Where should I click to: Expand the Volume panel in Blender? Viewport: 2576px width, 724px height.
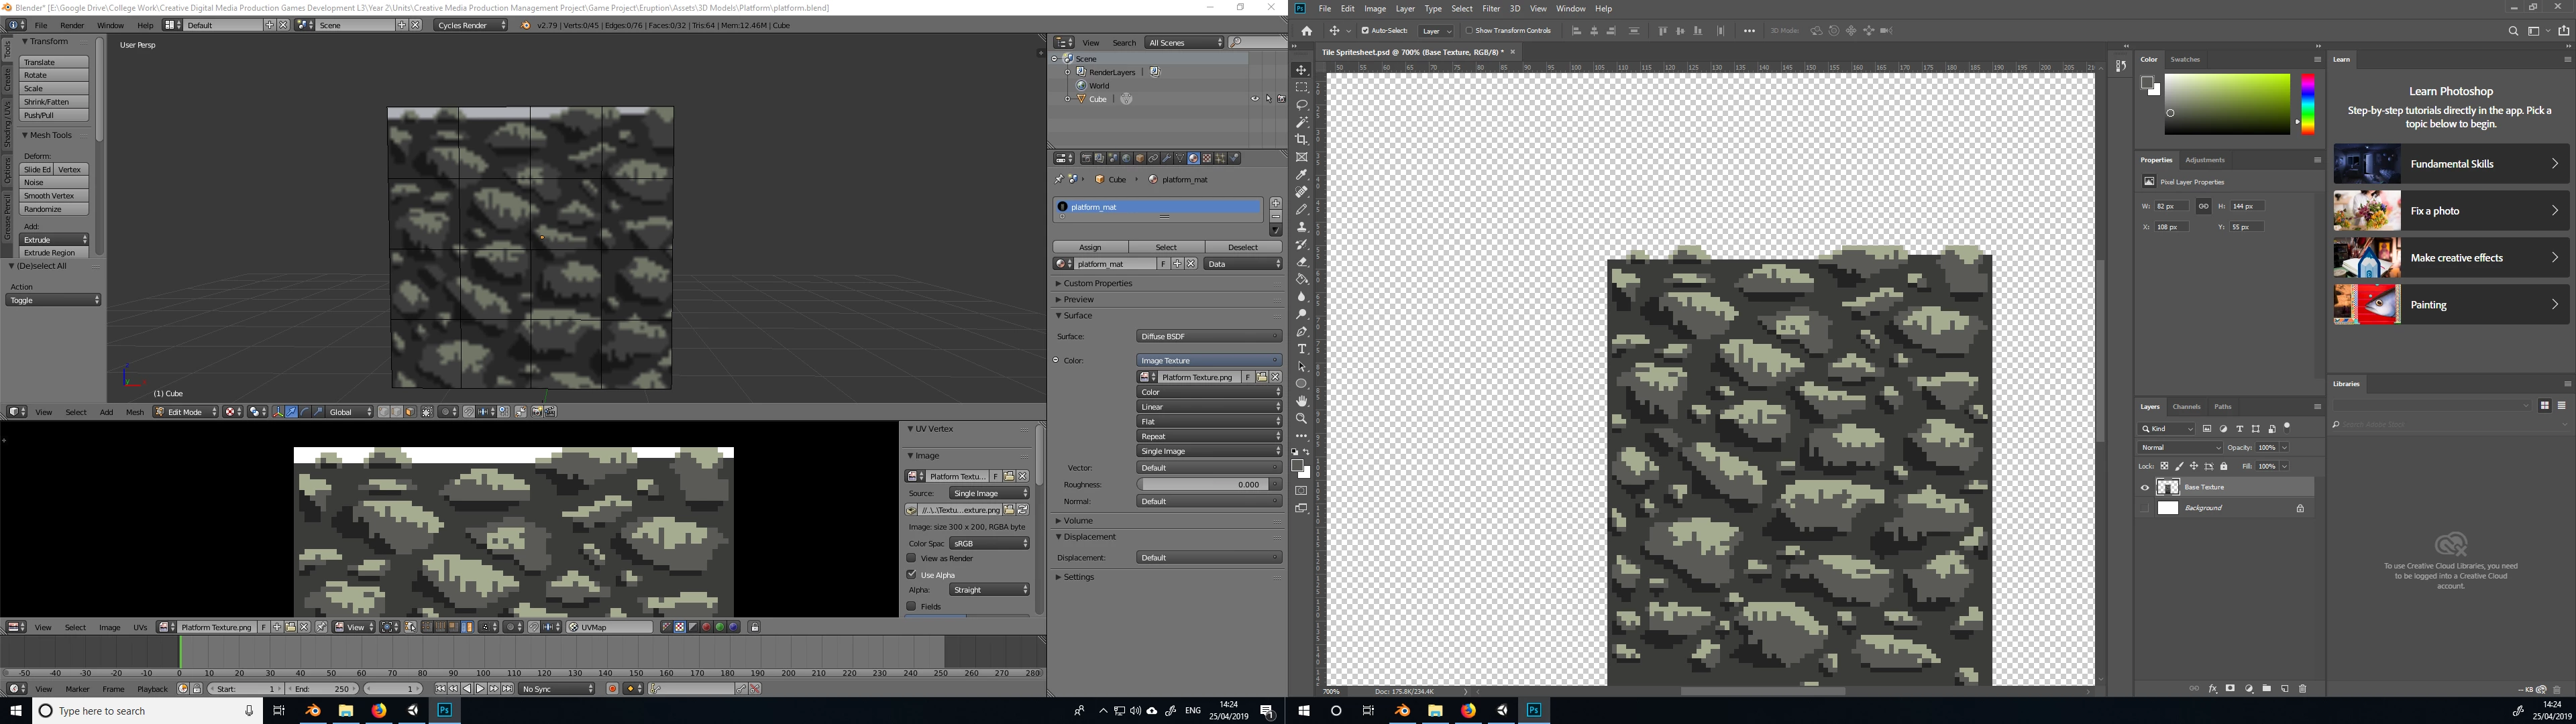(1078, 521)
